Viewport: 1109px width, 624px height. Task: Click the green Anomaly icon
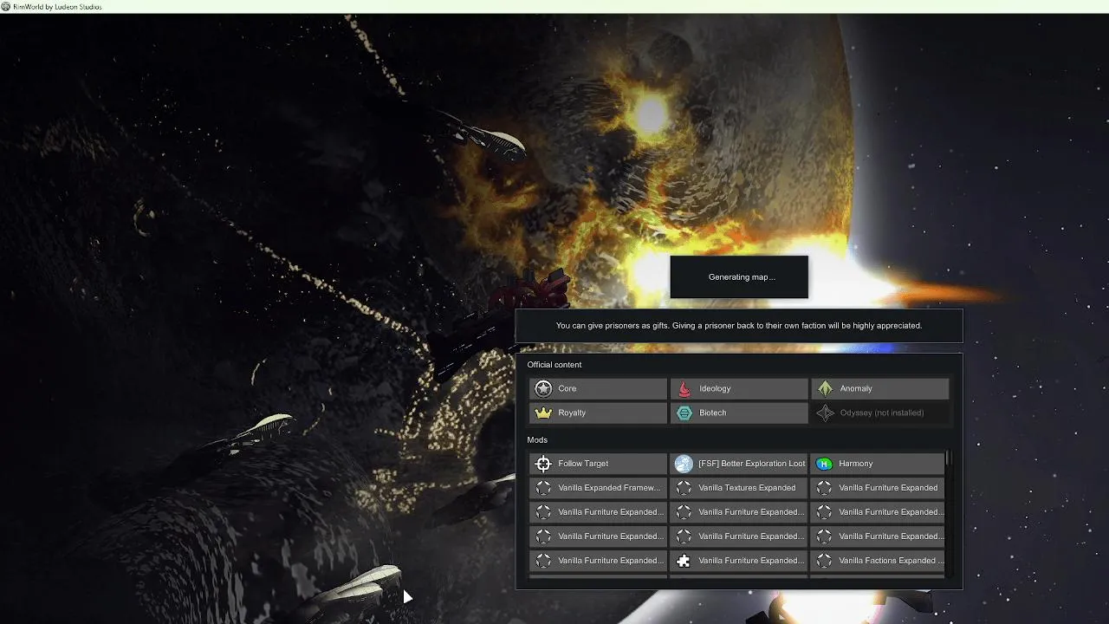(825, 389)
